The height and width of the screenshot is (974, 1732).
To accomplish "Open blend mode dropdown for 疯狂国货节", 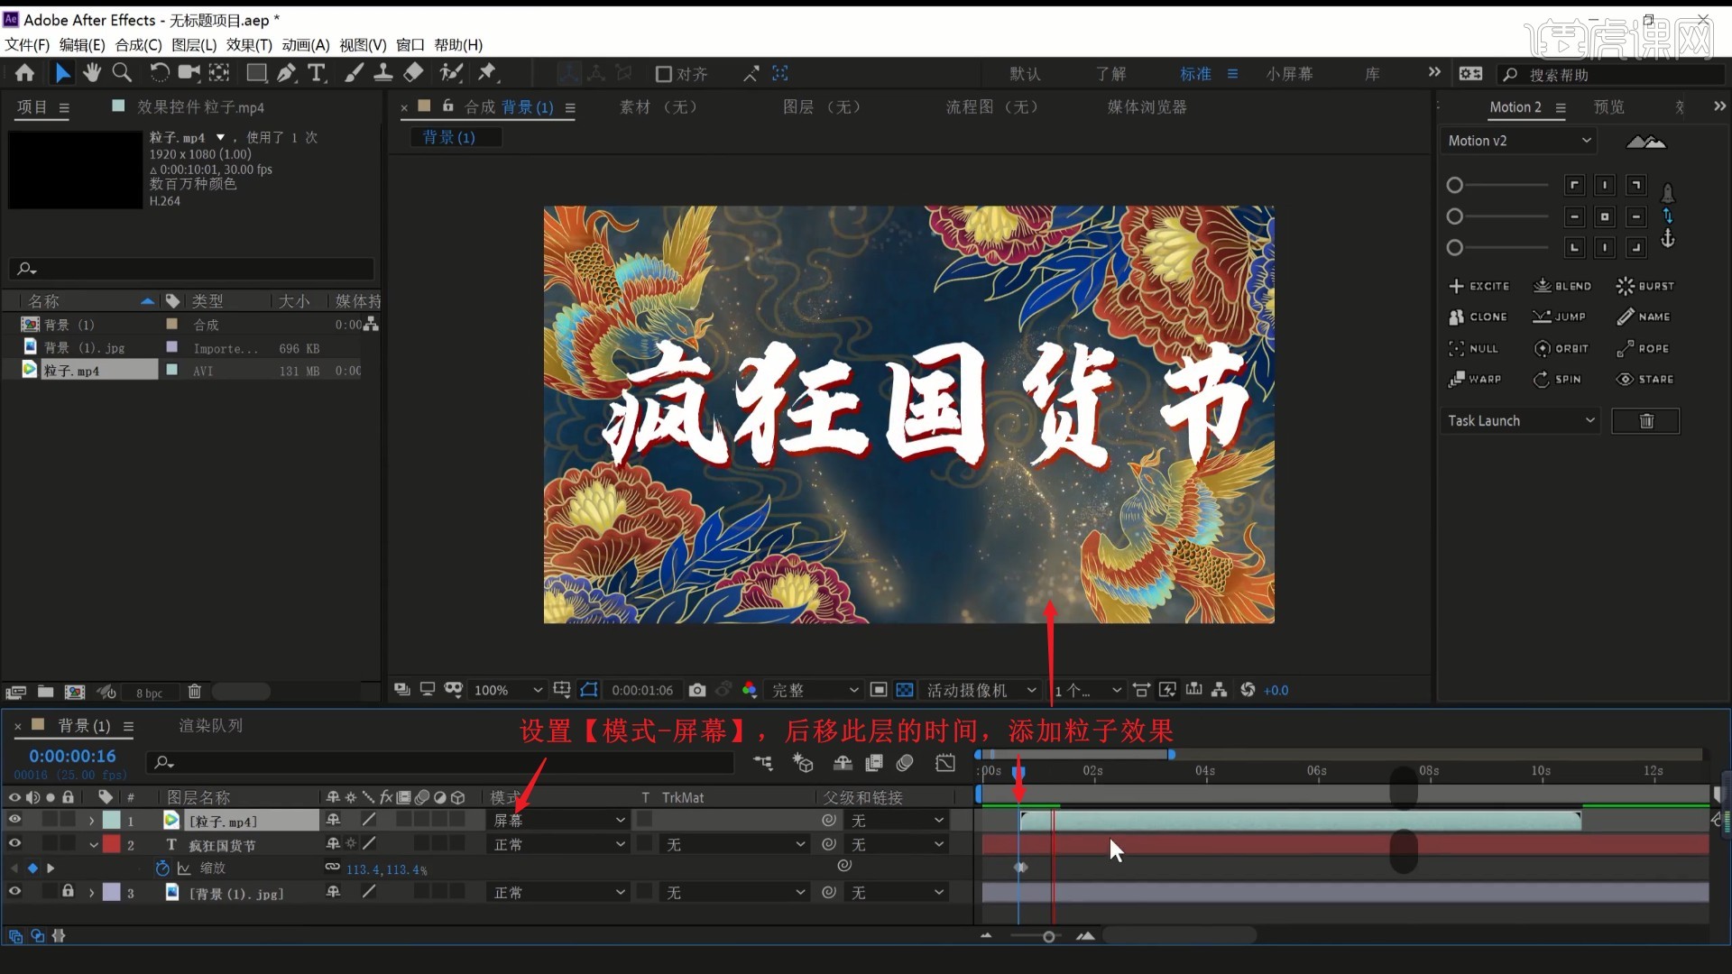I will (558, 844).
